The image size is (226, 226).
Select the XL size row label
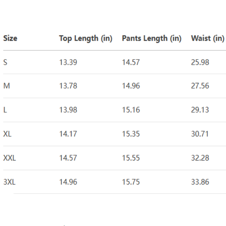point(7,134)
